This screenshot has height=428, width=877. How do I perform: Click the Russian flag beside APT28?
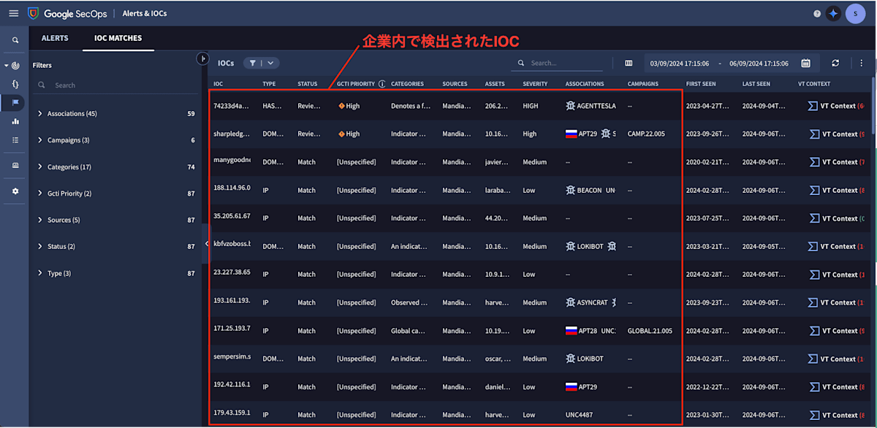click(x=571, y=331)
